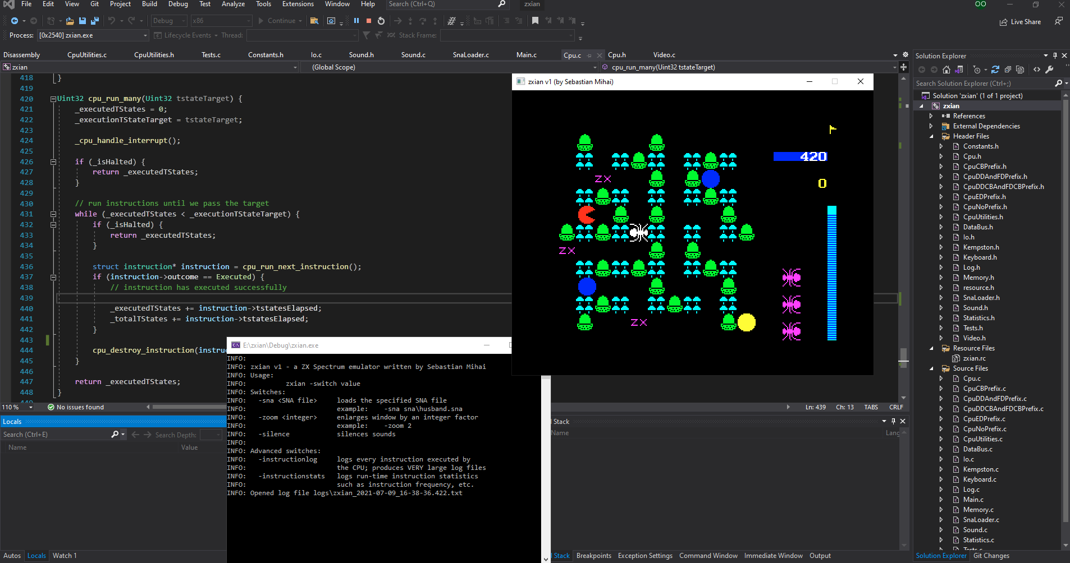The width and height of the screenshot is (1070, 563).
Task: Click No issues found status indicator
Action: (76, 407)
